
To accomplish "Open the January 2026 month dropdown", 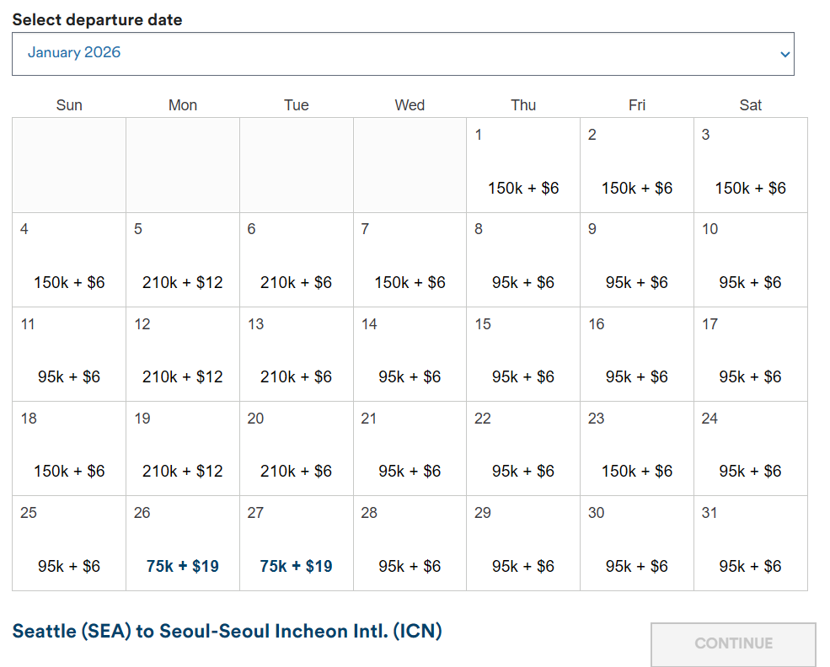I will (403, 53).
